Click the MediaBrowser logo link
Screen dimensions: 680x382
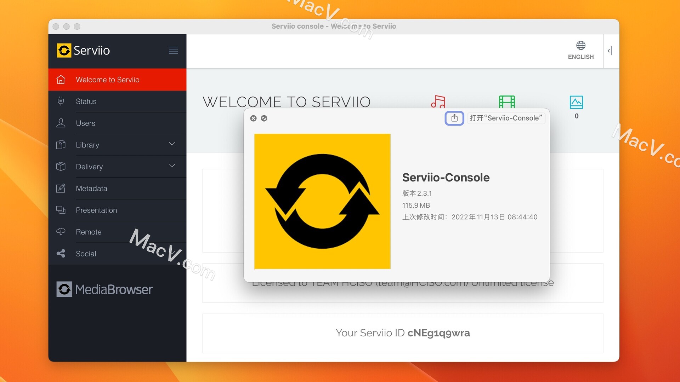coord(104,289)
